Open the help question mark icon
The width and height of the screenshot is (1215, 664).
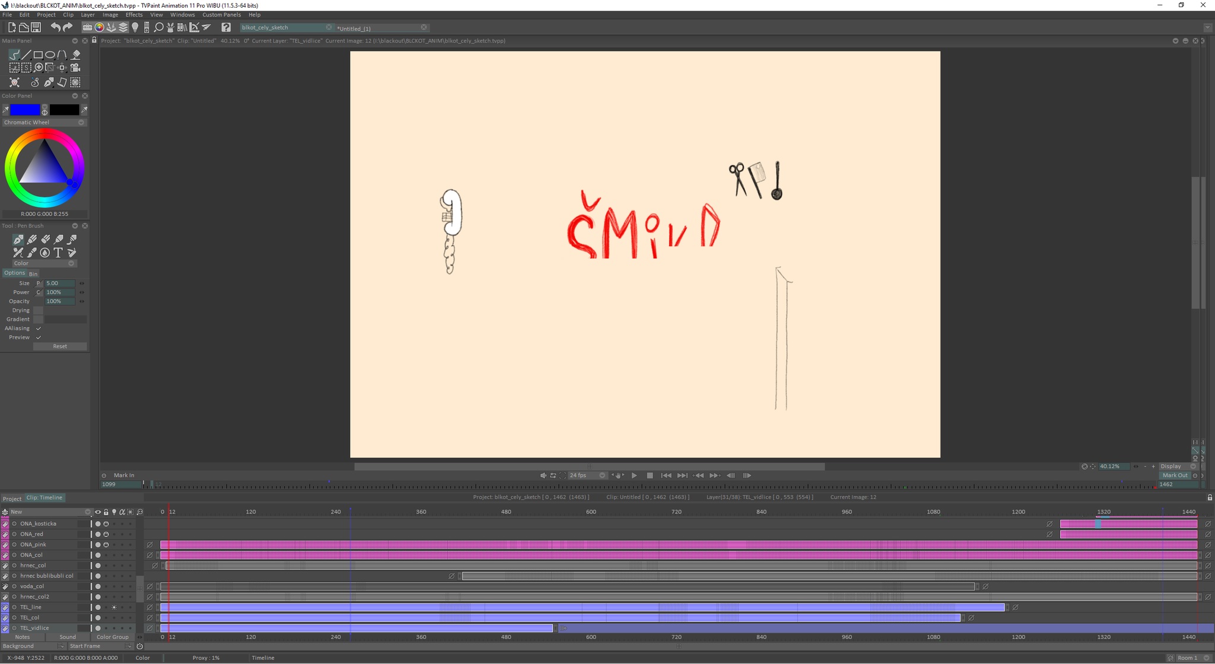(x=226, y=27)
